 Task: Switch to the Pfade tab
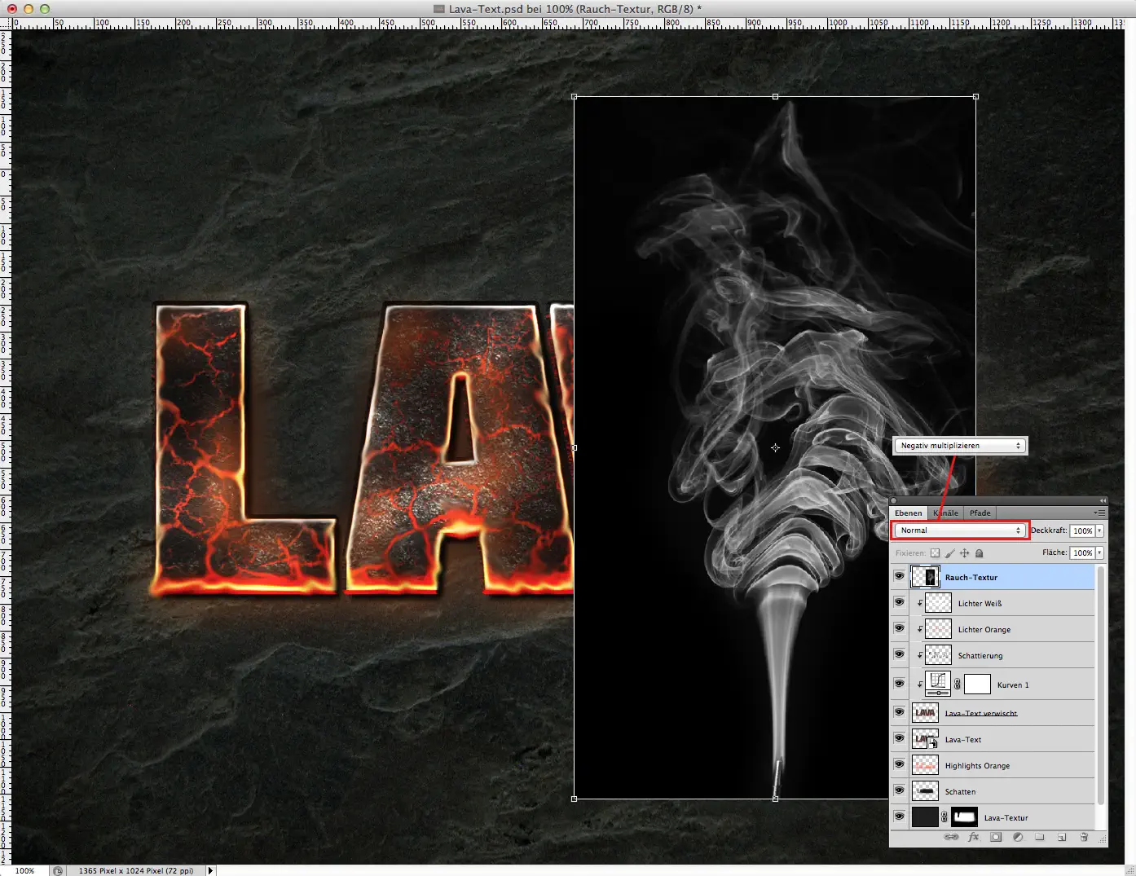(980, 513)
